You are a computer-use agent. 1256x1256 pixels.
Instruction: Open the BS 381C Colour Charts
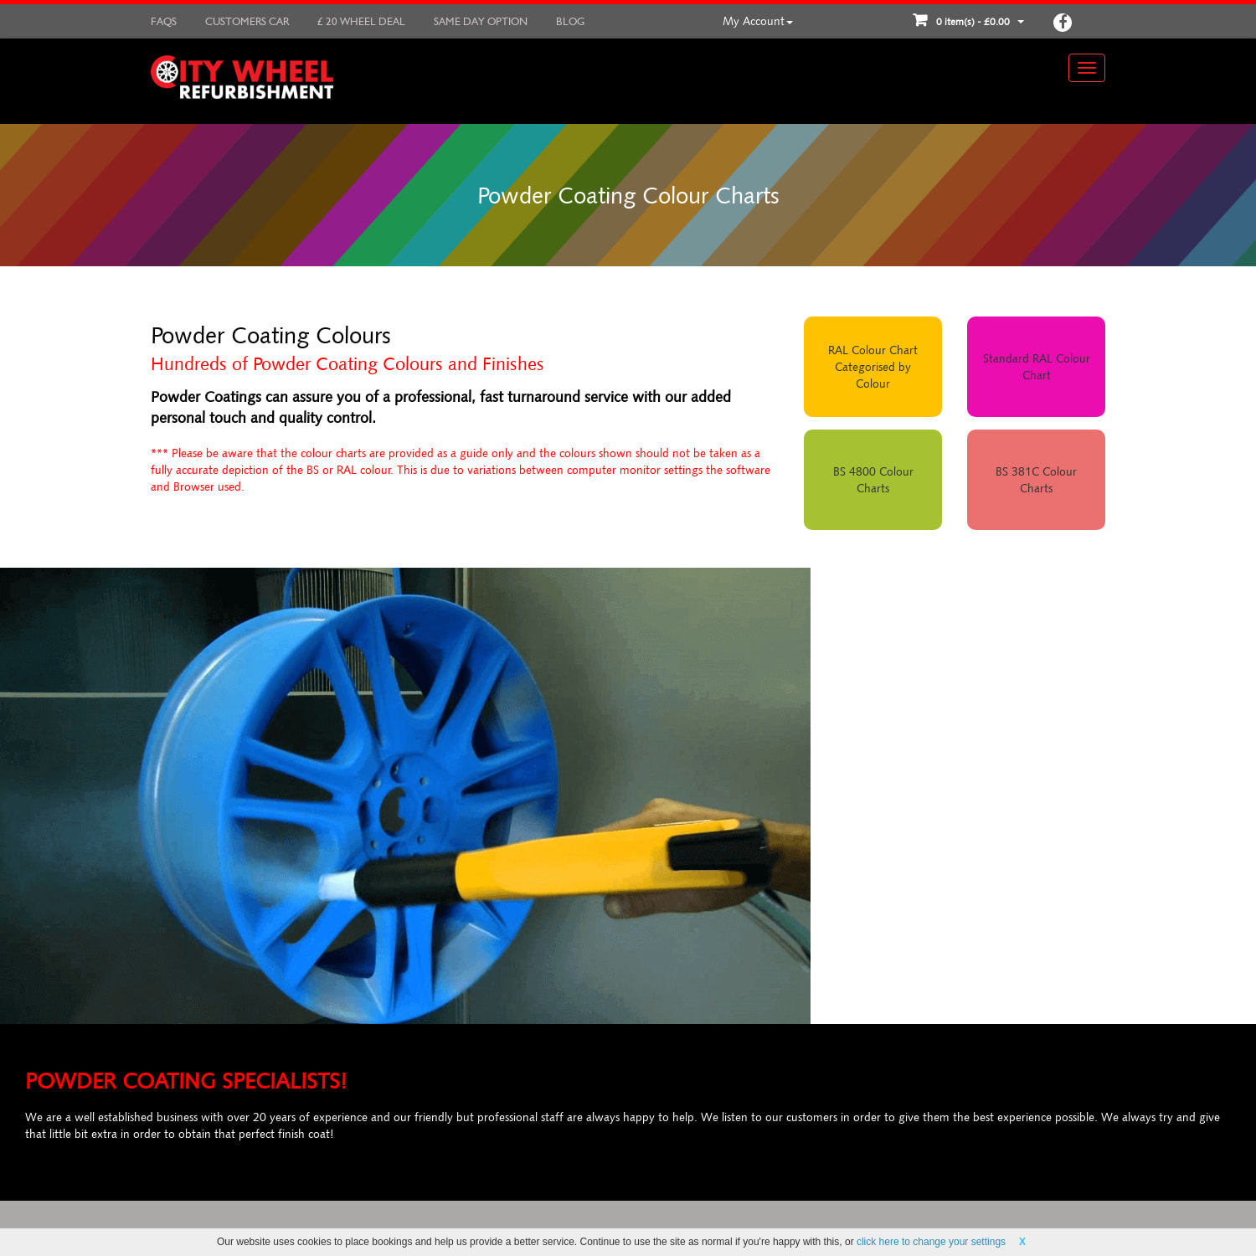(1036, 479)
